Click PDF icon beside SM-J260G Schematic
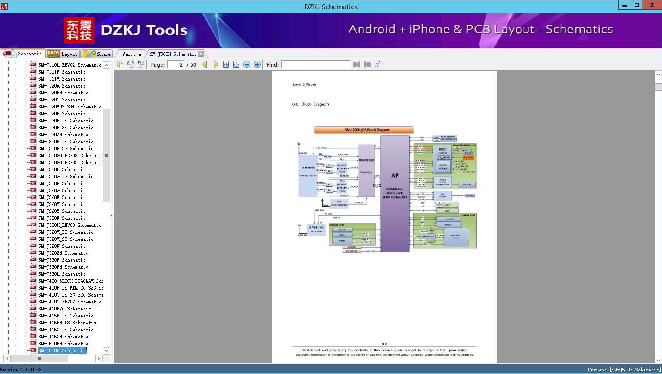662x374 pixels. click(x=33, y=190)
